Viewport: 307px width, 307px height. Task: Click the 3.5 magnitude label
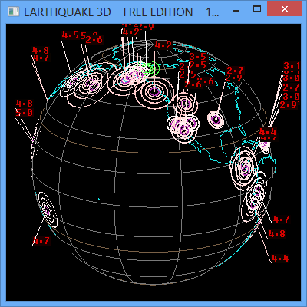[x=197, y=57]
